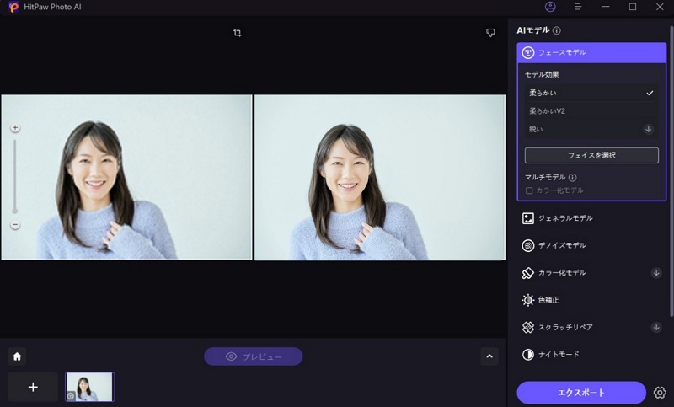Click the zoom in plus icon
Viewport: 674px width, 407px height.
pos(15,128)
